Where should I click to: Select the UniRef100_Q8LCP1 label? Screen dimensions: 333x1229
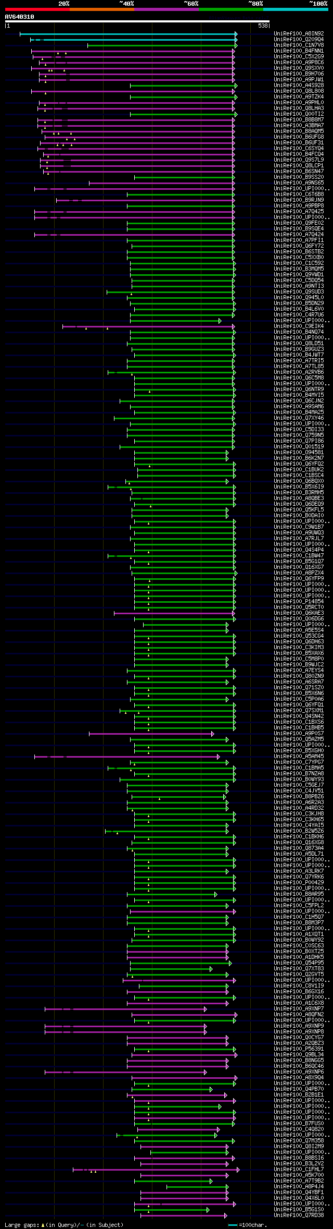point(299,166)
